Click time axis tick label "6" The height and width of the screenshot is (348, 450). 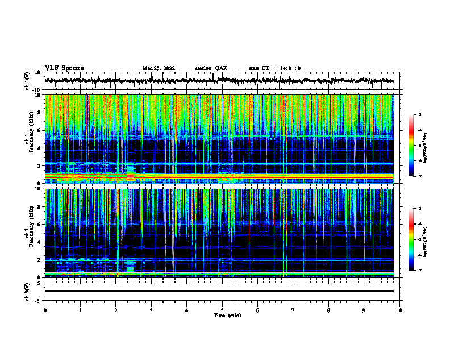258,310
